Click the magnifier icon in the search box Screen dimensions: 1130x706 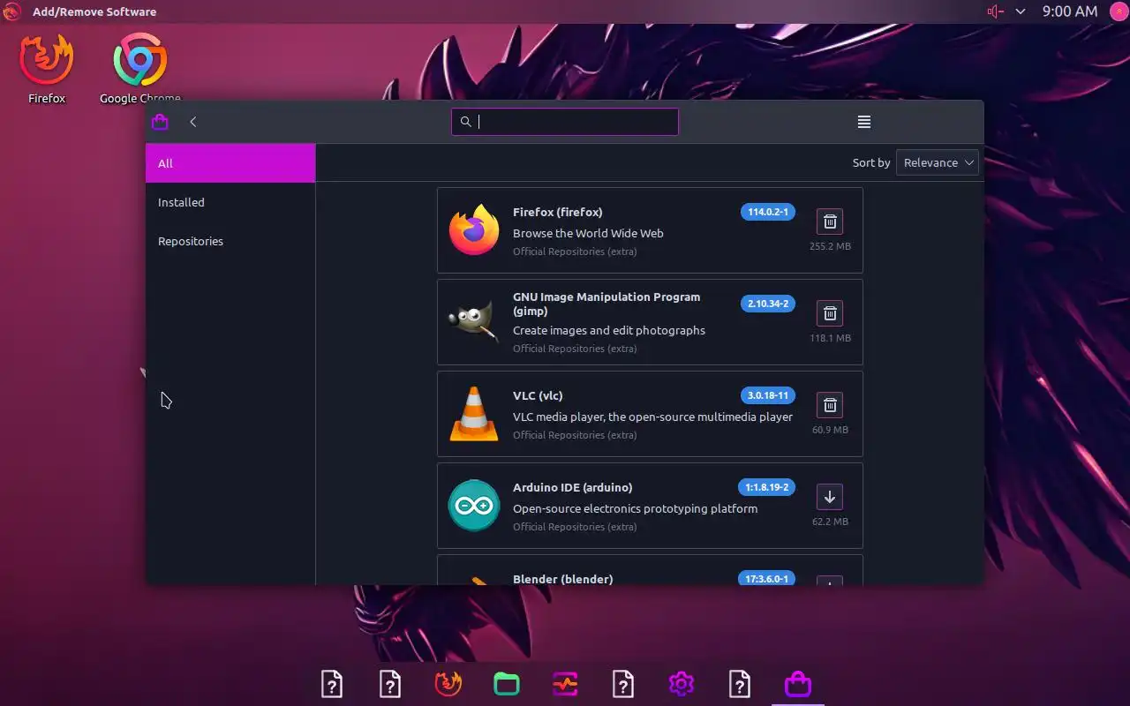(466, 122)
